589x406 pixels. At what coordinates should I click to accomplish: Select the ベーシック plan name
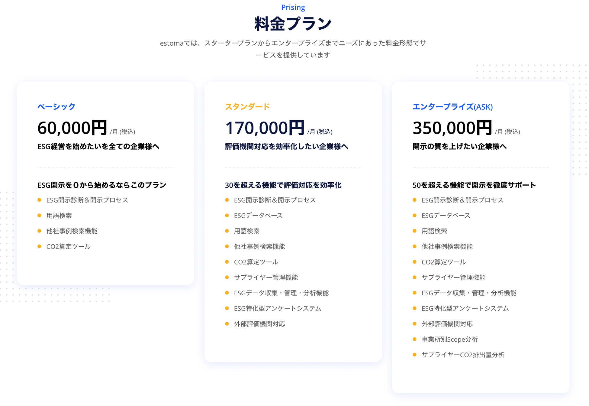[x=56, y=107]
